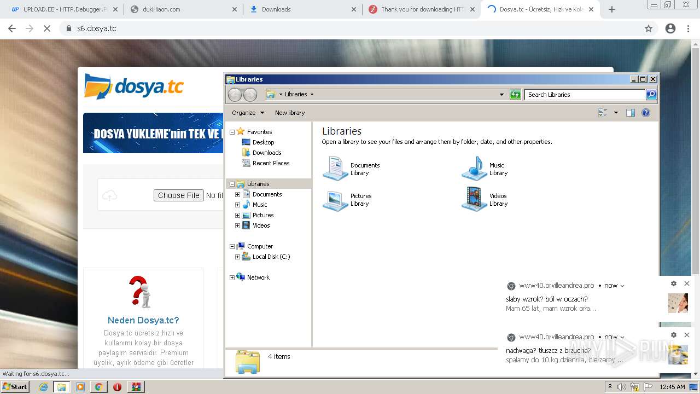This screenshot has width=700, height=394.
Task: Dismiss the first orvilleandrea notification
Action: 687,283
